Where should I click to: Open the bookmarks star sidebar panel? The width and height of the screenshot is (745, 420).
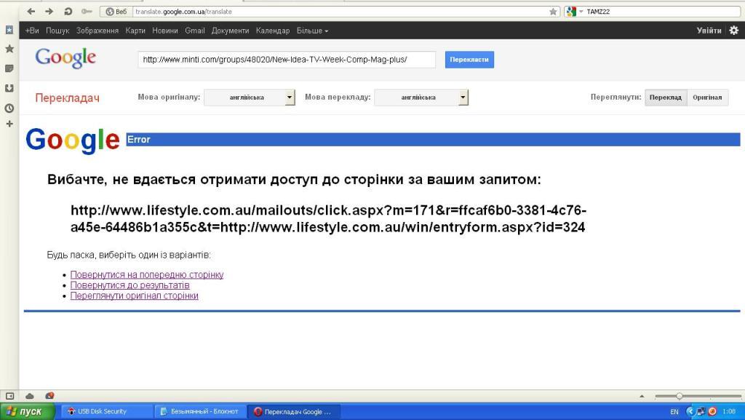(9, 49)
